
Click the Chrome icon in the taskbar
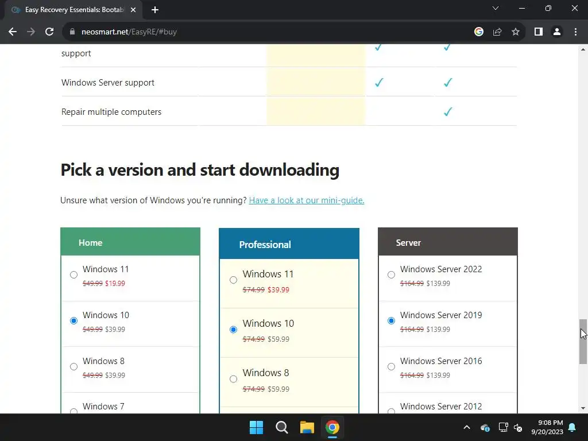click(x=332, y=427)
